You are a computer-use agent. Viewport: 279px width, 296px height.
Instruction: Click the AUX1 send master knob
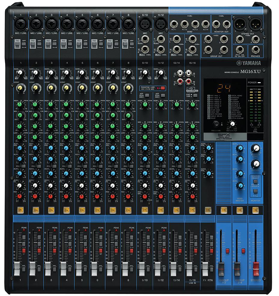point(240,148)
